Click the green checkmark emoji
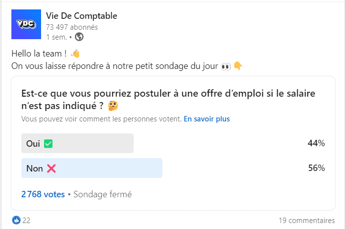 [48, 144]
